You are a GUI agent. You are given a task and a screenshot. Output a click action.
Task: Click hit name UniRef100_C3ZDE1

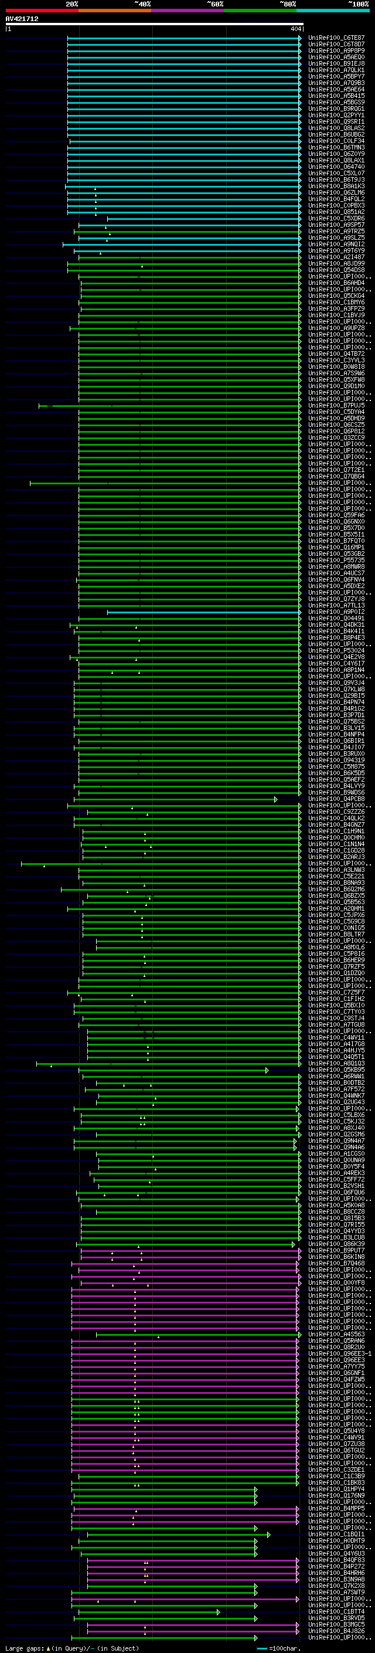pos(336,1469)
